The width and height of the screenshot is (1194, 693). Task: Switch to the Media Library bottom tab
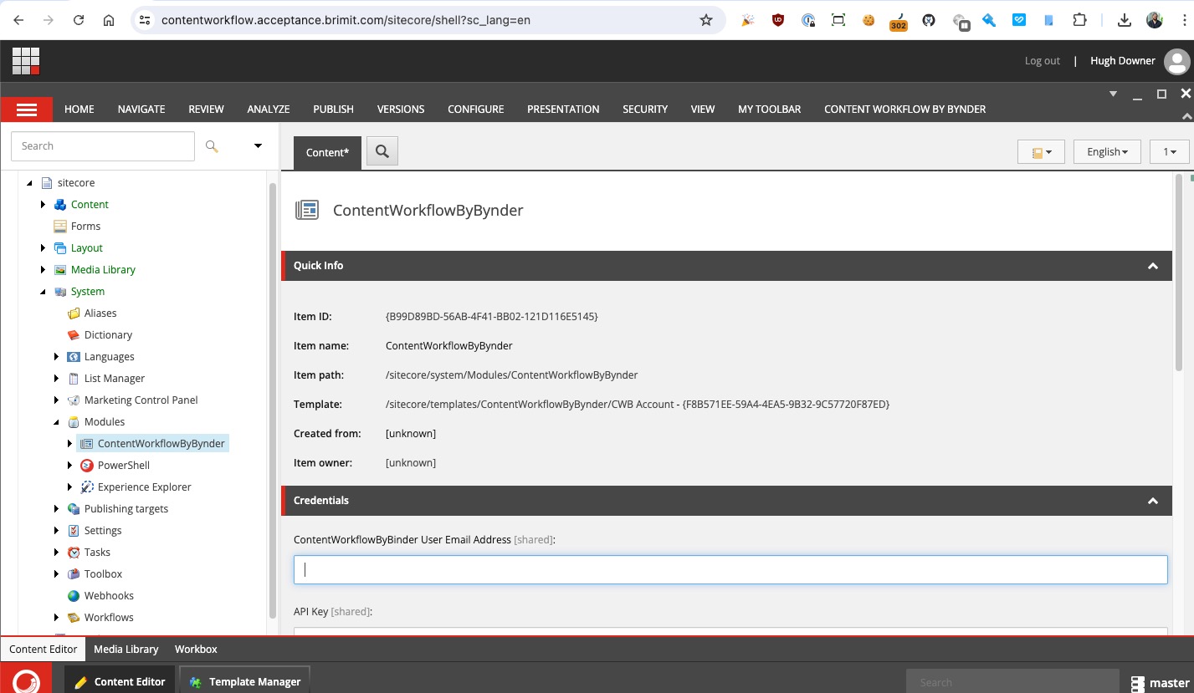126,649
